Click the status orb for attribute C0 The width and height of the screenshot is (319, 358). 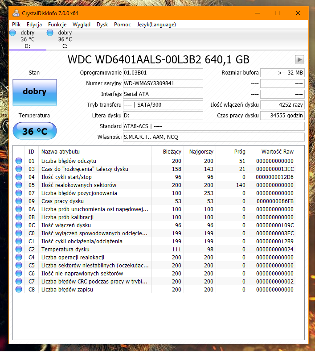19,233
